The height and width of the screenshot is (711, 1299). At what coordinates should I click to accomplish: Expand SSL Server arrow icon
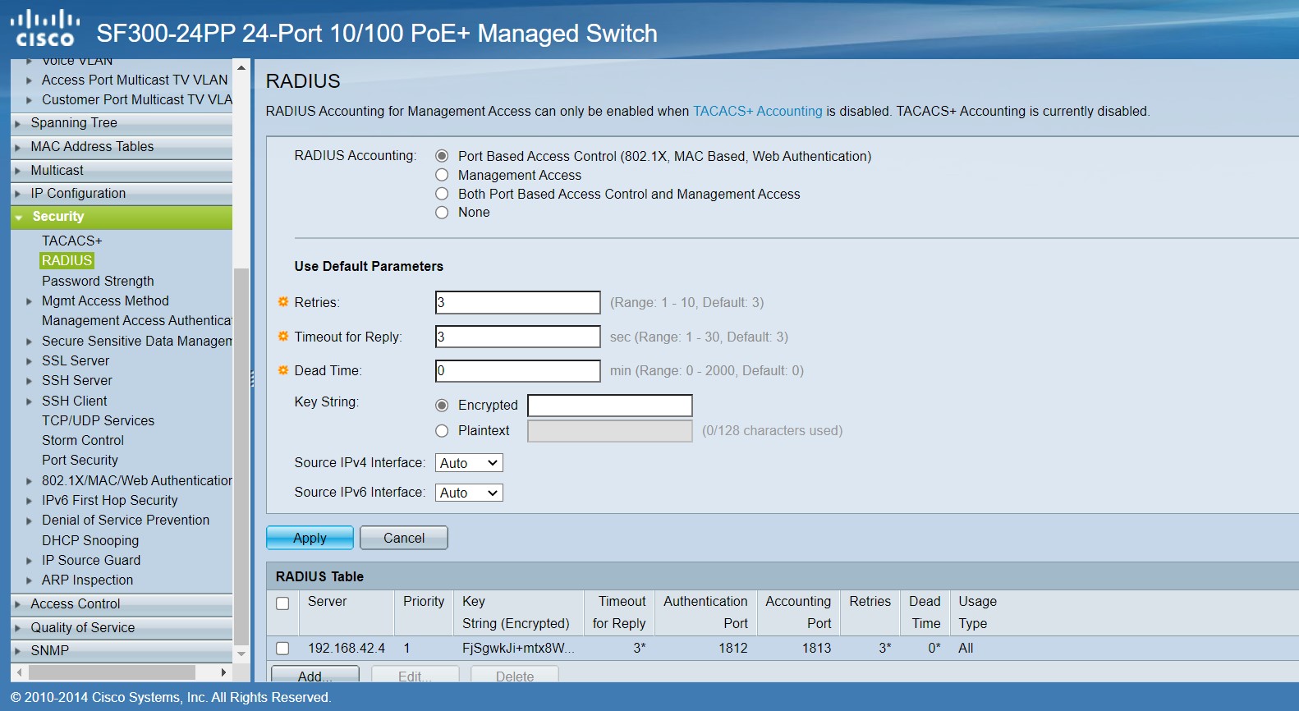point(29,361)
